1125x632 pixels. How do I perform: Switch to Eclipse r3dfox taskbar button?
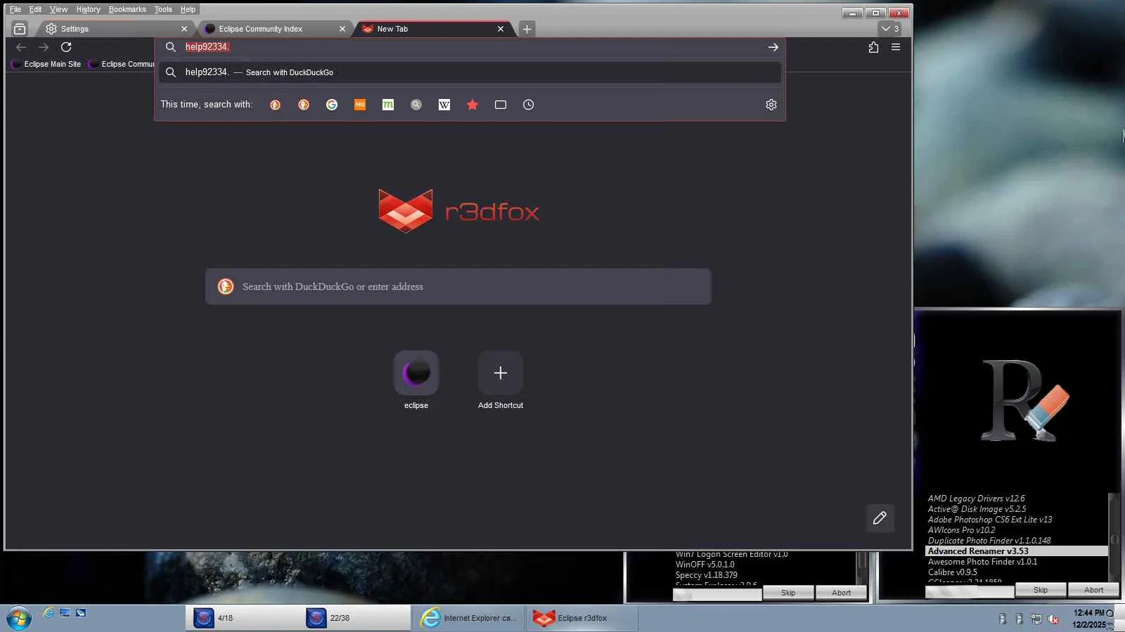click(x=582, y=618)
